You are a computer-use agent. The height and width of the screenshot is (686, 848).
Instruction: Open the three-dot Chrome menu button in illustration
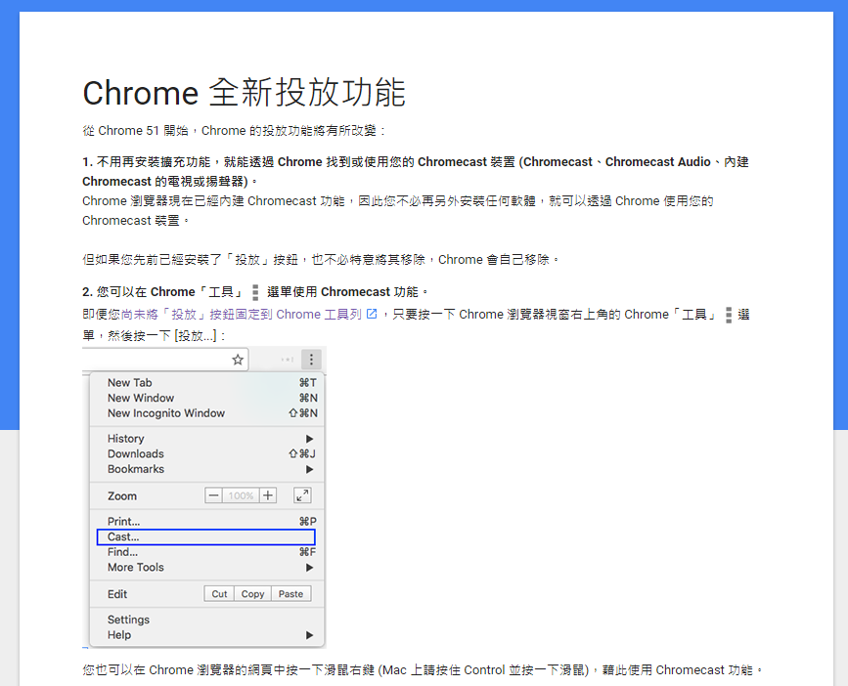pos(311,360)
